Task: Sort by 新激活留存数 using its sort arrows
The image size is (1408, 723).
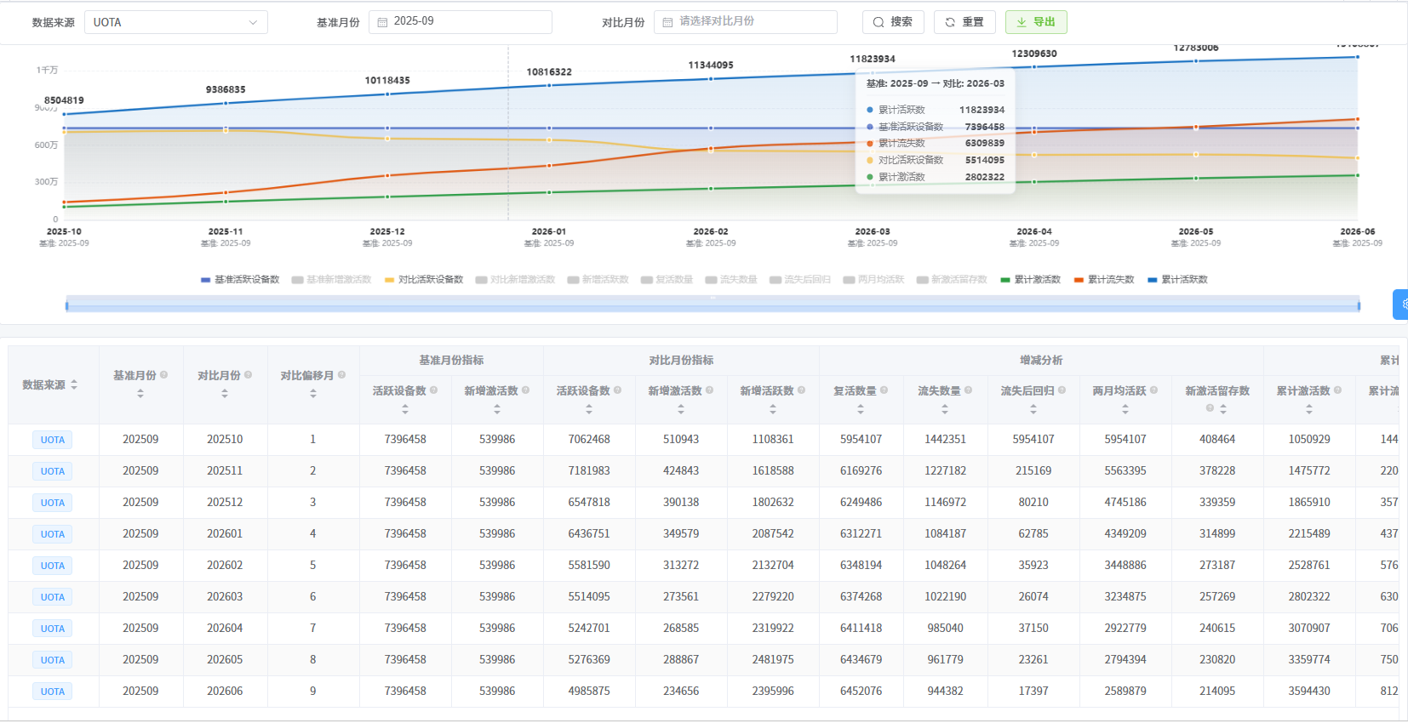Action: (1223, 409)
